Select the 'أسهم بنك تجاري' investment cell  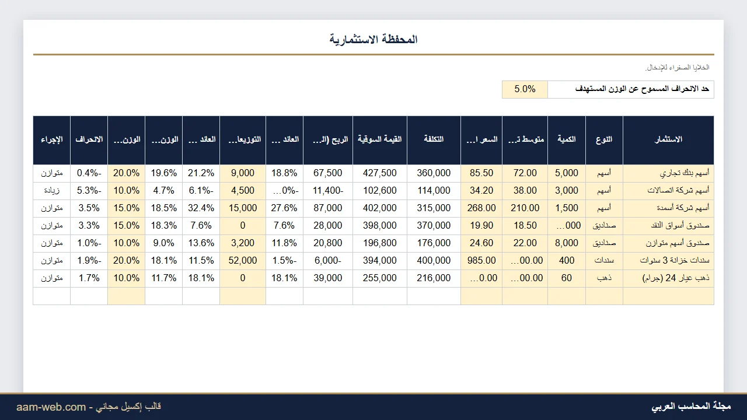coord(668,173)
